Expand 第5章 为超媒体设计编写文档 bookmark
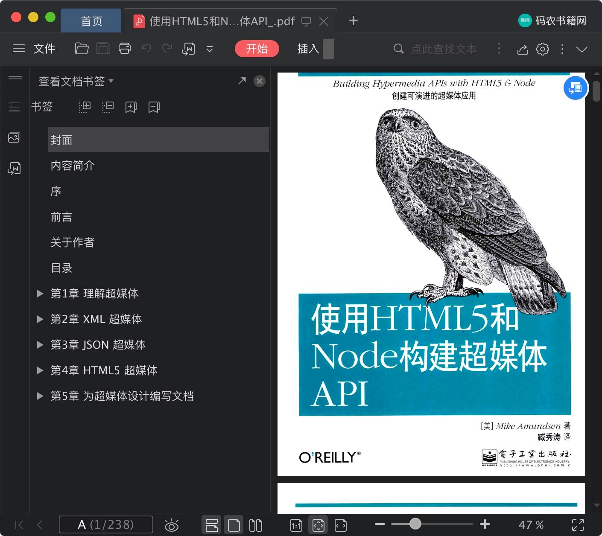 pyautogui.click(x=40, y=396)
